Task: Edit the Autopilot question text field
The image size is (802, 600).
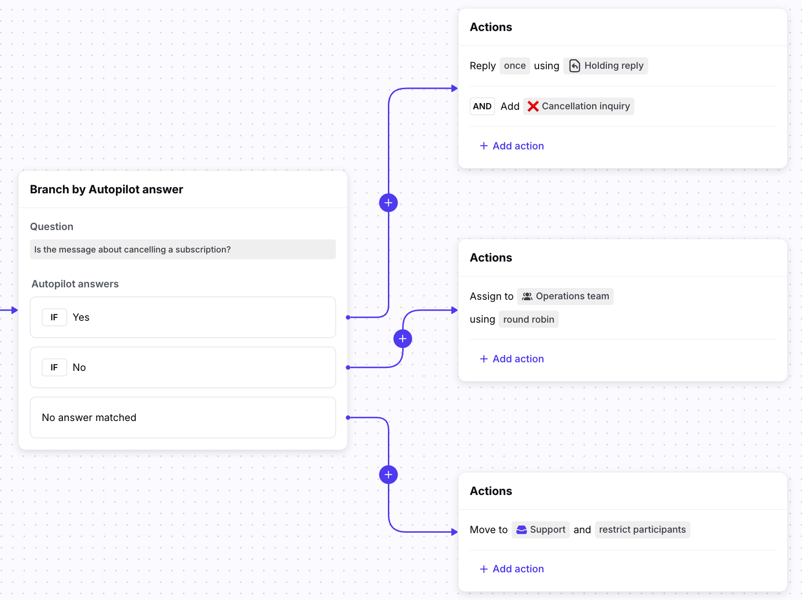Action: (x=183, y=250)
